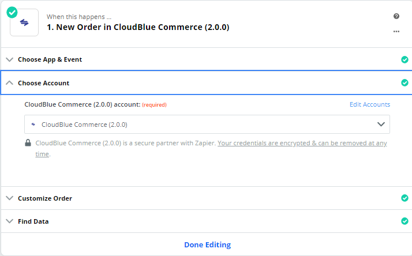Click the green checkmark badge on app icon
Image resolution: width=412 pixels, height=256 pixels.
click(12, 12)
